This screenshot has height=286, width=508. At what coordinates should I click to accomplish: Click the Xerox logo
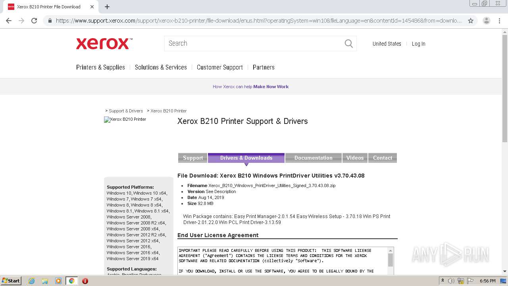104,43
